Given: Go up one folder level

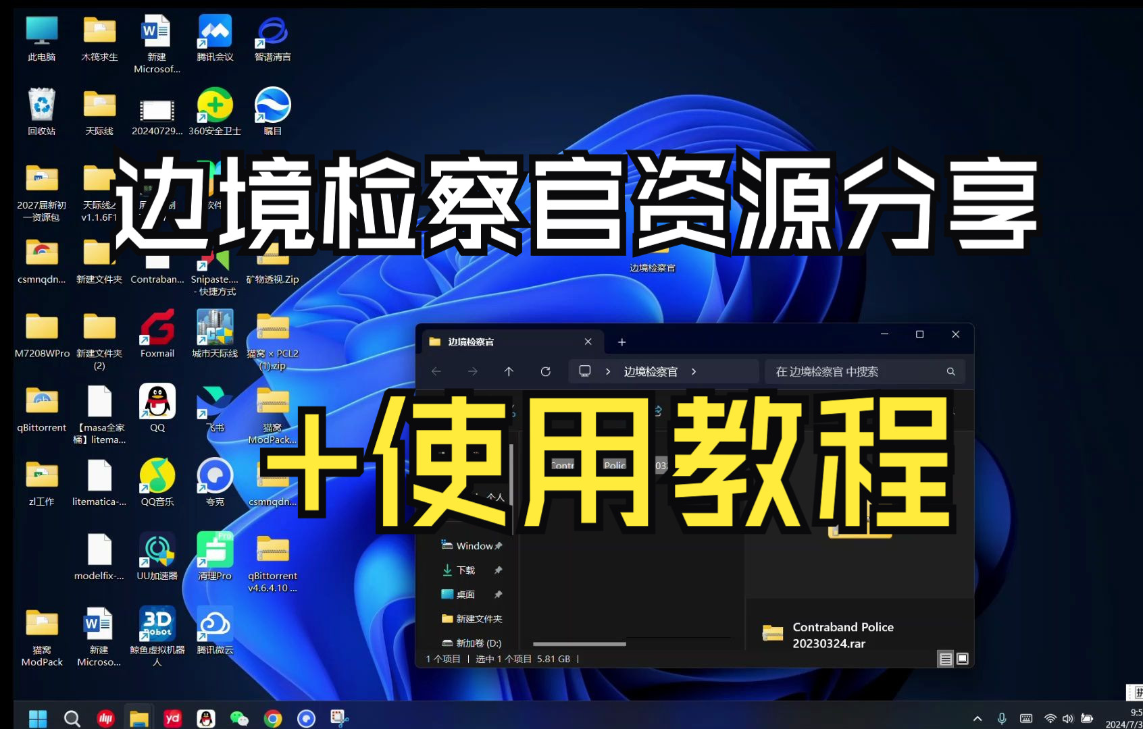Looking at the screenshot, I should click(509, 371).
